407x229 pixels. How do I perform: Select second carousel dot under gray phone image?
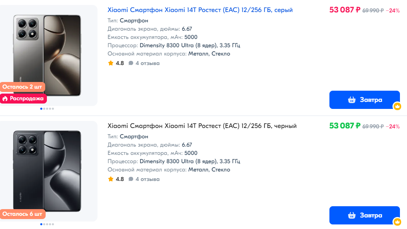(44, 109)
